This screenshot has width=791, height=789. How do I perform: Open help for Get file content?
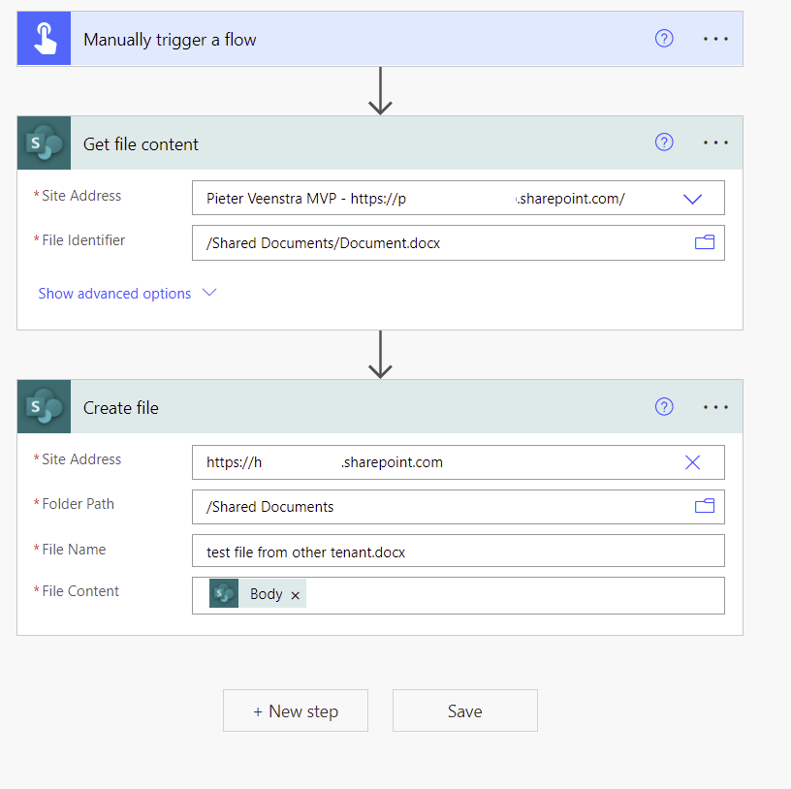[664, 142]
